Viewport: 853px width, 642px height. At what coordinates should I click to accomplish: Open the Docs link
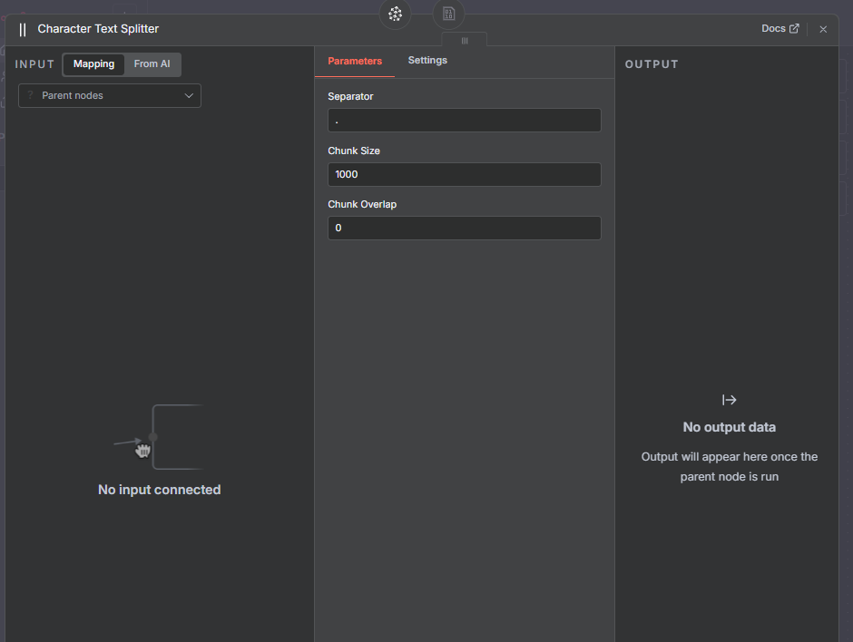(x=773, y=28)
